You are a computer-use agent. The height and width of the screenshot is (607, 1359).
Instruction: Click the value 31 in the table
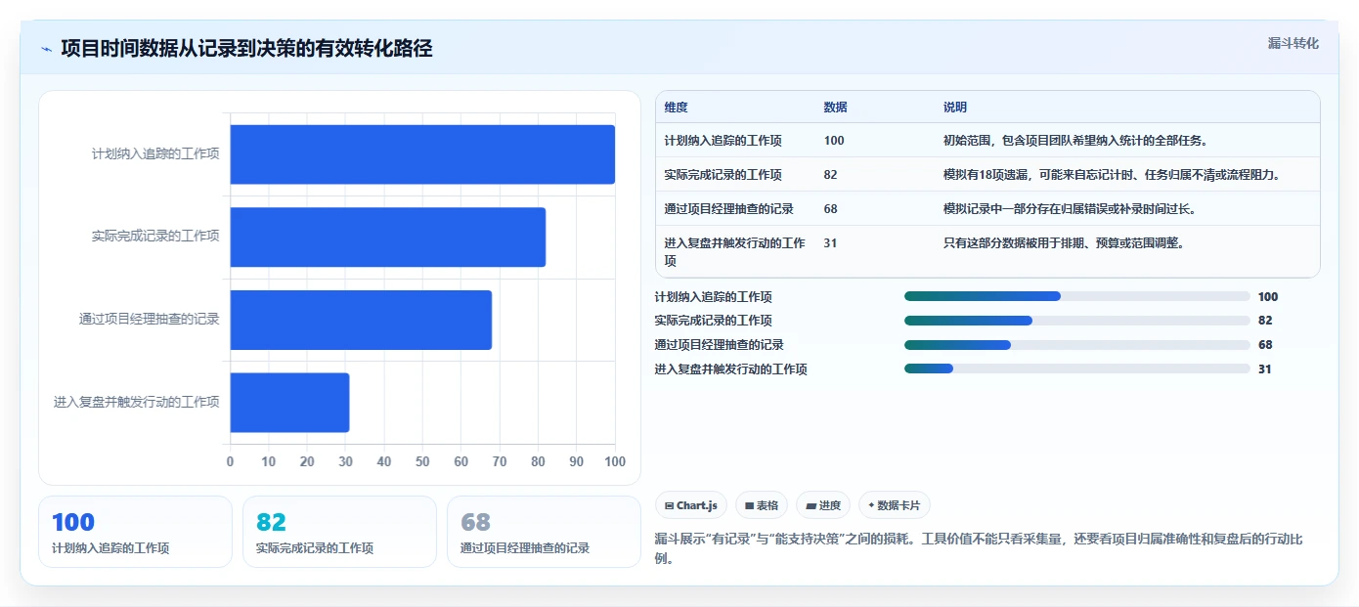point(830,243)
